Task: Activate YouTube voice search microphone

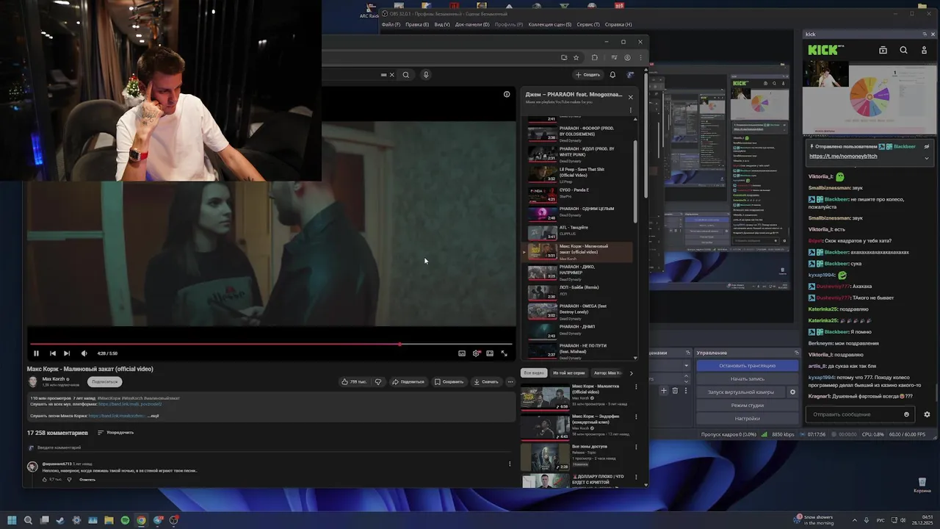Action: 426,74
